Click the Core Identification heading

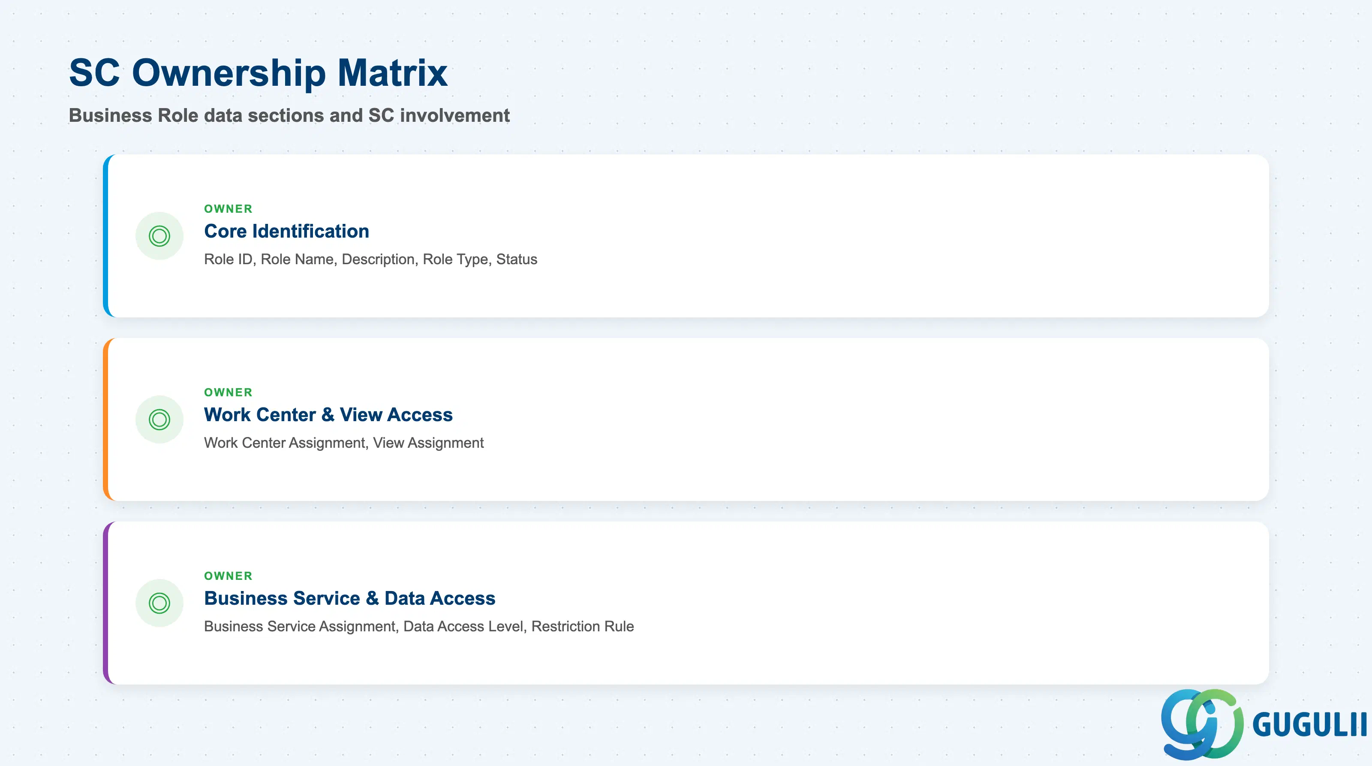[x=286, y=231]
